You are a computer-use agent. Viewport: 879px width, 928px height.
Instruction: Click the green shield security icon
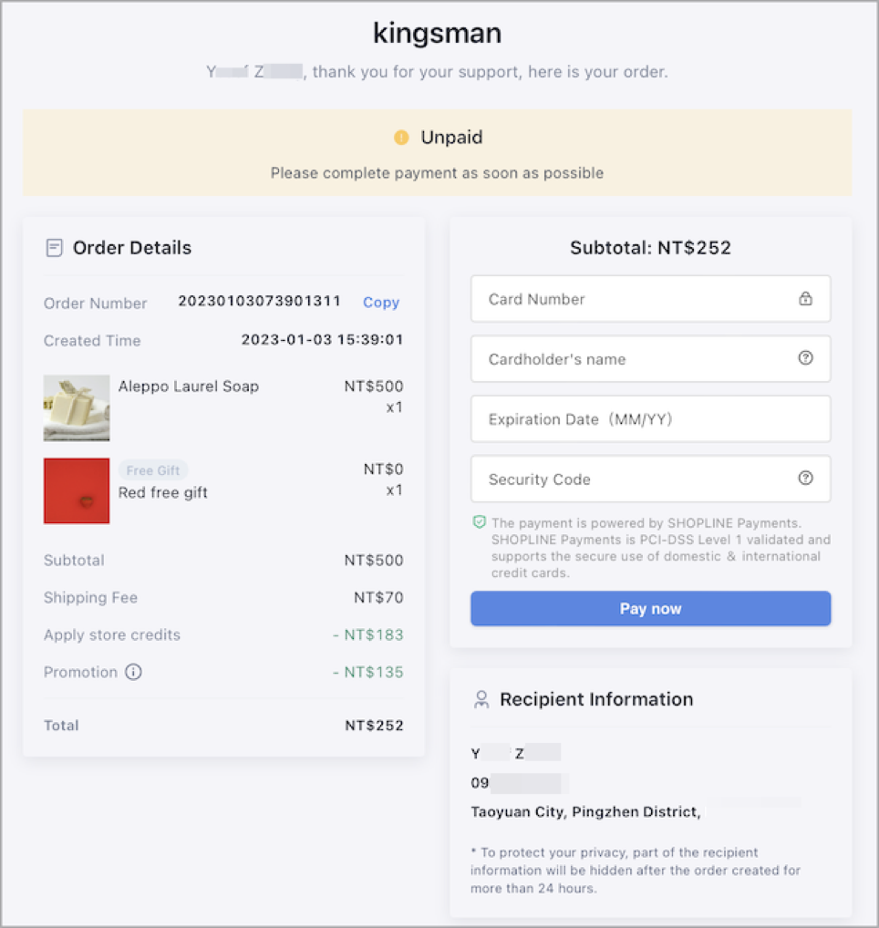[x=479, y=522]
